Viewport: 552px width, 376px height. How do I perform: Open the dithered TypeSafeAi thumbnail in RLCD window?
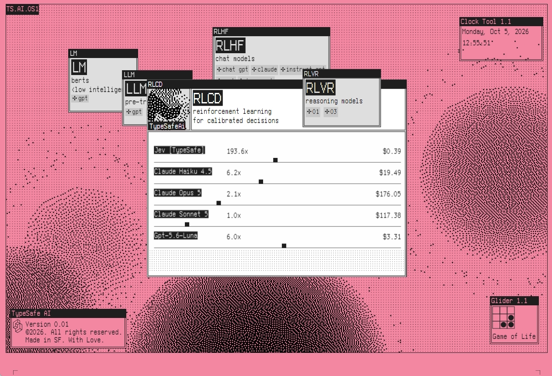[169, 109]
